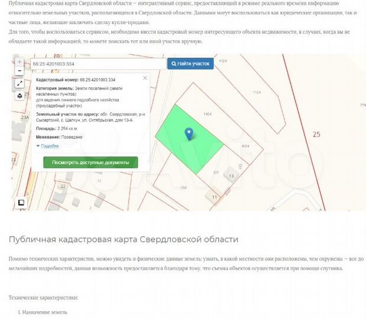Image resolution: width=366 pixels, height=319 pixels.
Task: Click Посмотреть доступные документы button
Action: pyautogui.click(x=90, y=162)
